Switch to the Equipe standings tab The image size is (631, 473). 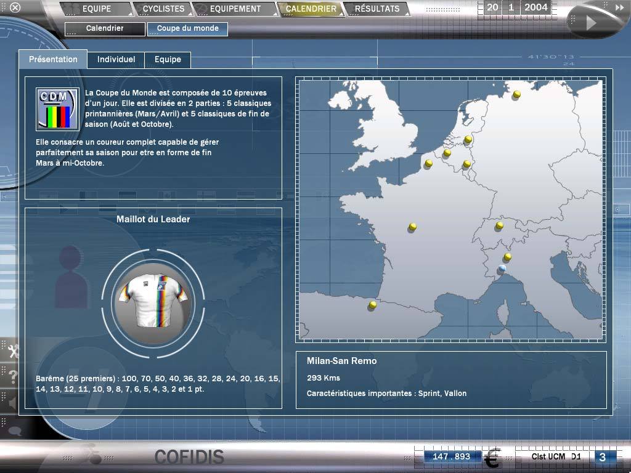(168, 60)
